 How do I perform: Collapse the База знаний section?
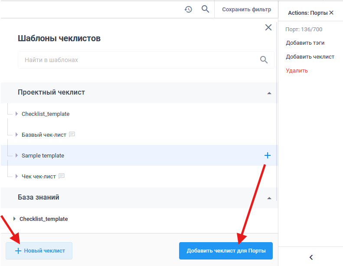point(269,198)
